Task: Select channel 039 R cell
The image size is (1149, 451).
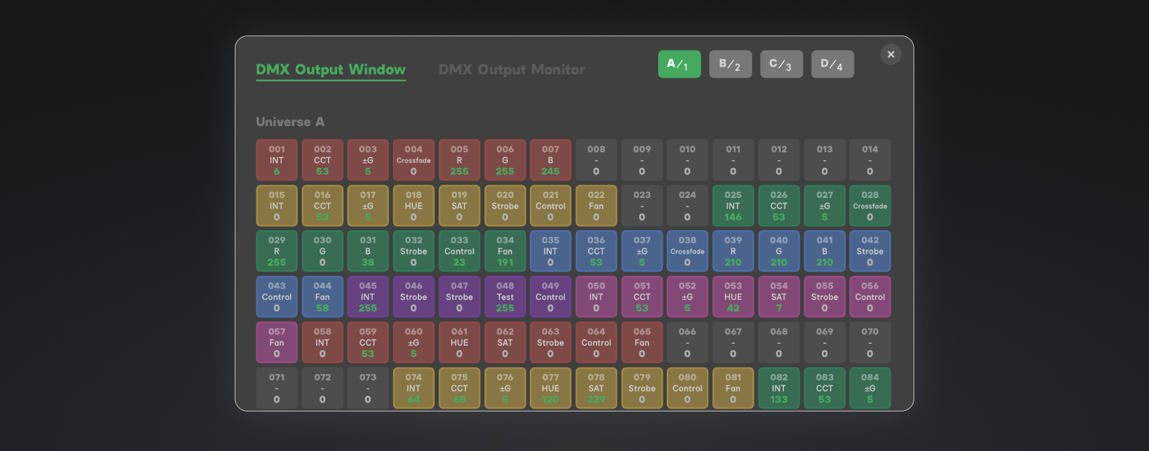Action: point(733,251)
